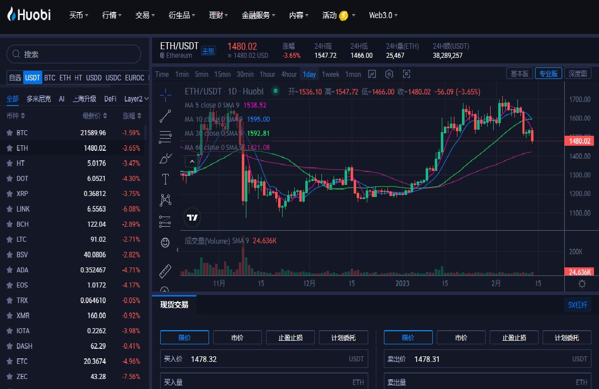Toggle favorite star for LINK
Screen dimensions: 599x389
(x=10, y=209)
